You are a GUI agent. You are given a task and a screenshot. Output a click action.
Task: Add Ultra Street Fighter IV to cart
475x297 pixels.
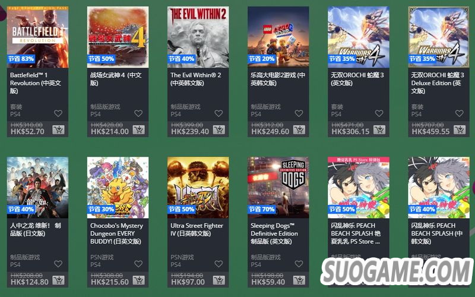(x=218, y=280)
